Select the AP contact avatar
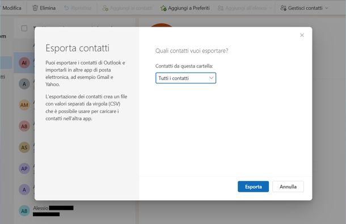 point(24,168)
